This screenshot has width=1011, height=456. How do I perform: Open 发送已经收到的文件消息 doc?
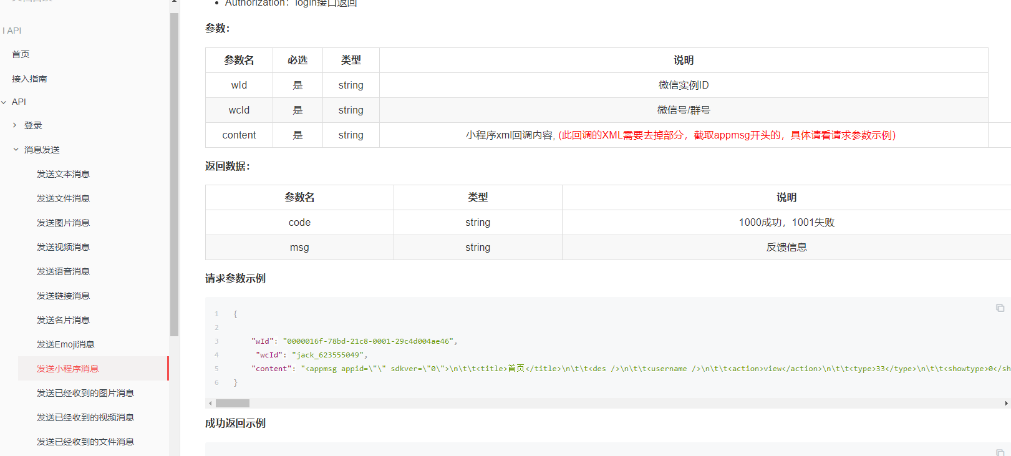coord(85,442)
